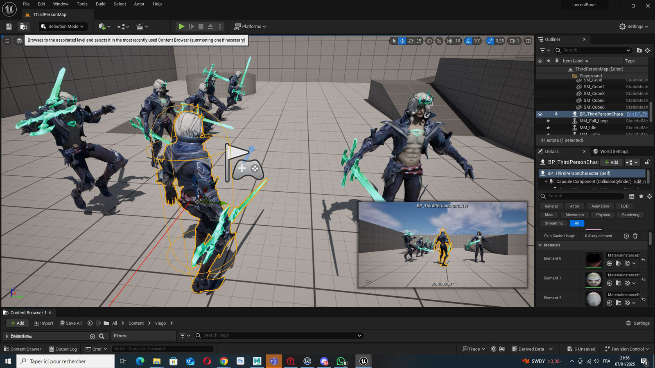Click the Element 1 material thumbnail
Screen dimensions: 655x368
pos(593,279)
